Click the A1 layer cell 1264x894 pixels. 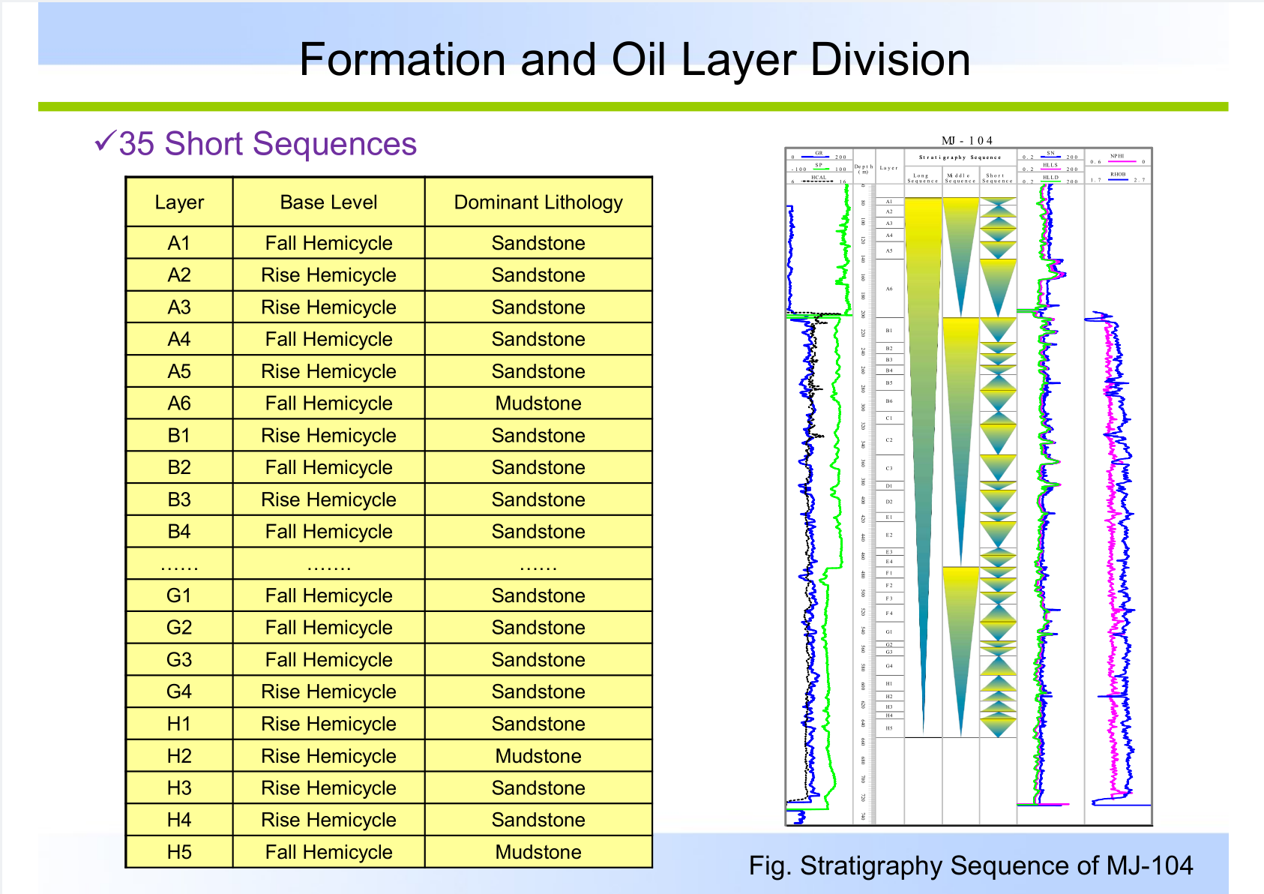point(179,243)
